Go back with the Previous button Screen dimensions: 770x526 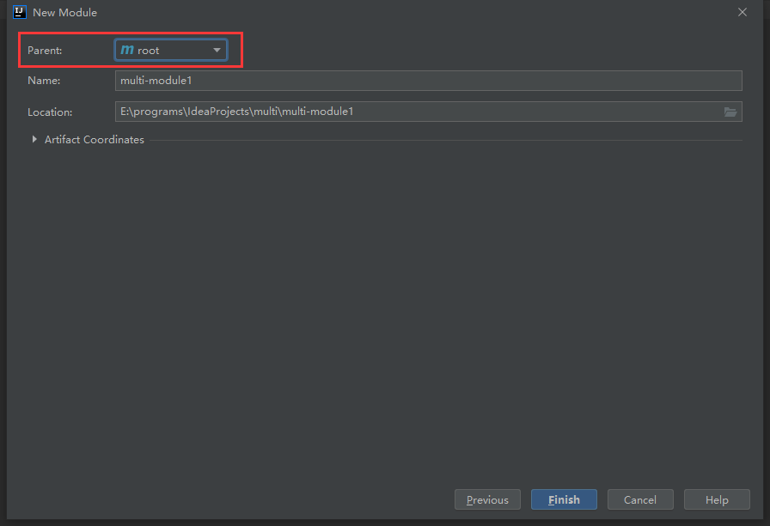point(487,499)
